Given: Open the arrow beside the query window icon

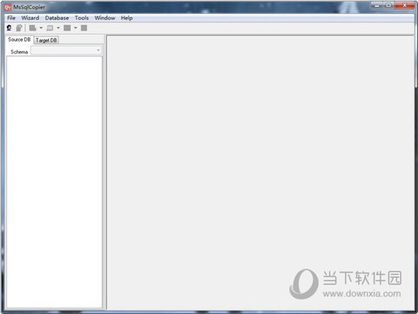Looking at the screenshot, I should coord(58,28).
